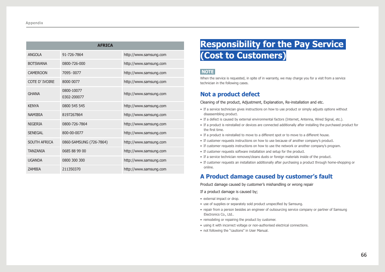Select phone number 800-00-0077
This screenshot has height=272, width=385.
point(73,133)
